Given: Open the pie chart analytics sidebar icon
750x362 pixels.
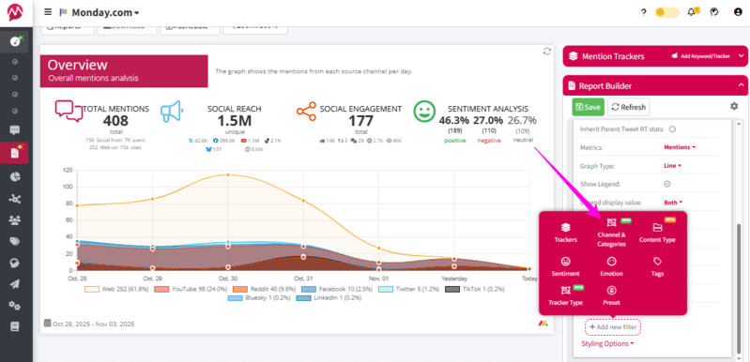Looking at the screenshot, I should point(15,176).
